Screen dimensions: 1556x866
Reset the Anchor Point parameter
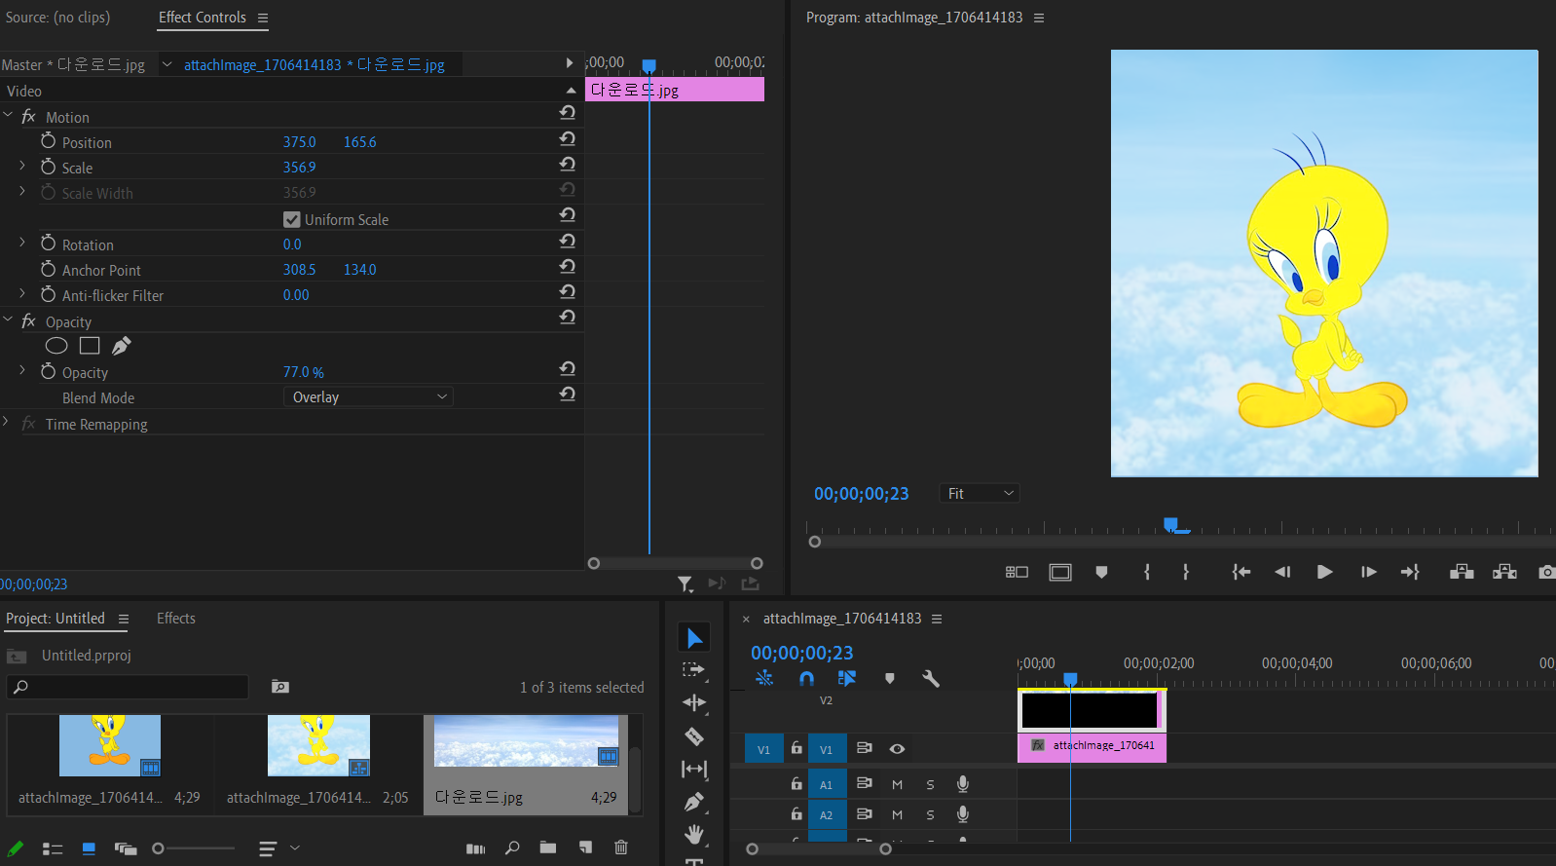click(x=568, y=266)
